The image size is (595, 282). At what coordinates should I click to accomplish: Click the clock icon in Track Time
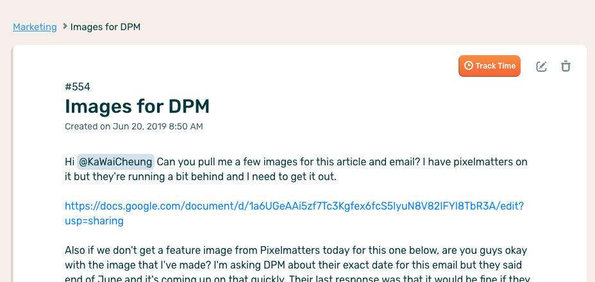click(469, 66)
